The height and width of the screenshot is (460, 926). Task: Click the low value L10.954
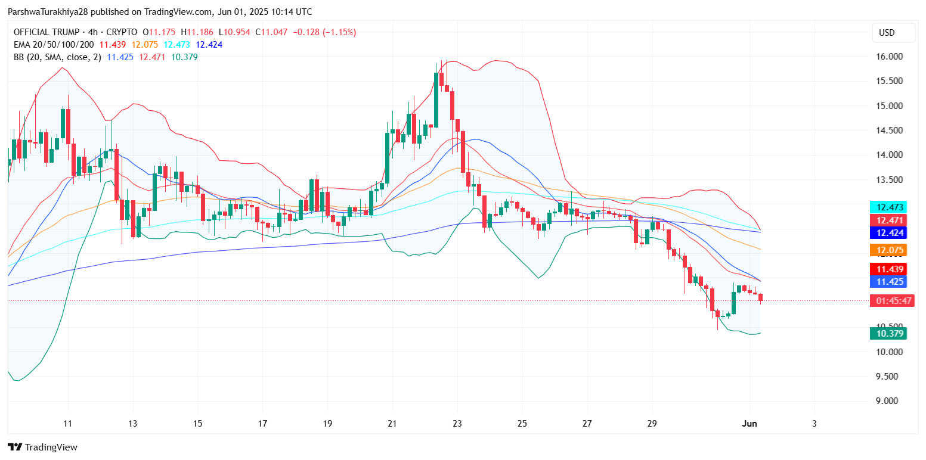tap(234, 32)
